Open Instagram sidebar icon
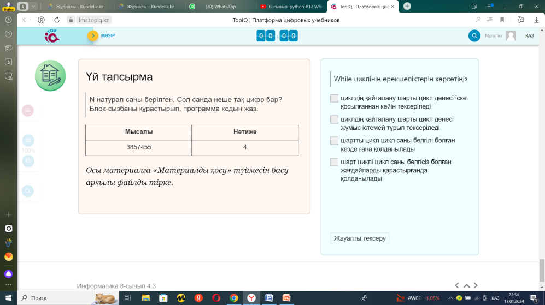Viewport: 545px width, 305px height. point(9,228)
